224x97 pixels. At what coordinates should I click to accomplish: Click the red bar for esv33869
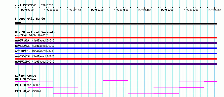point(116,38)
